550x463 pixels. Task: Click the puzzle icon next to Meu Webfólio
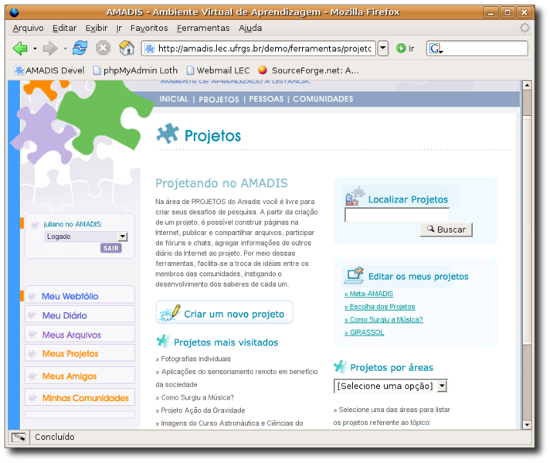[32, 297]
